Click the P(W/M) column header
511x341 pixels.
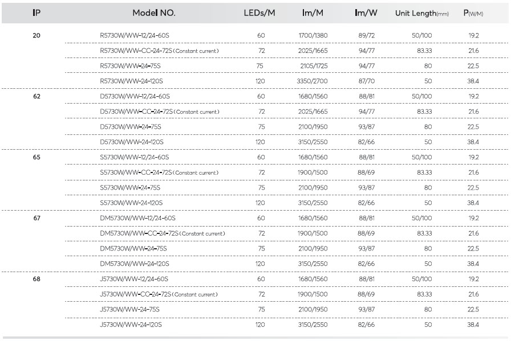(x=473, y=13)
